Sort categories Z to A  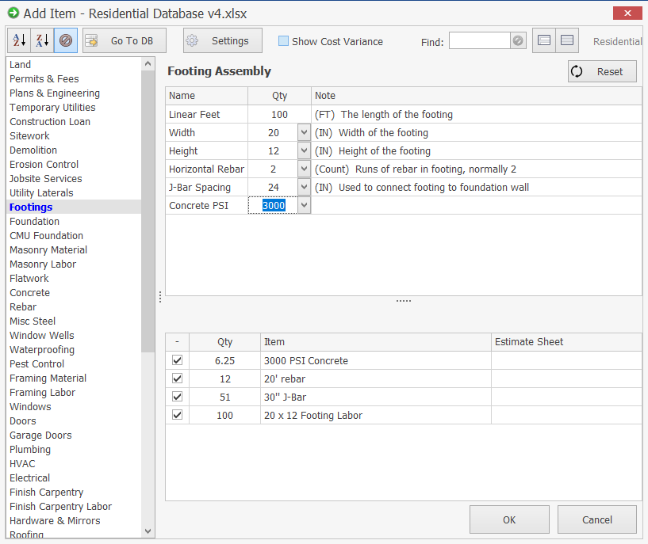click(x=42, y=40)
